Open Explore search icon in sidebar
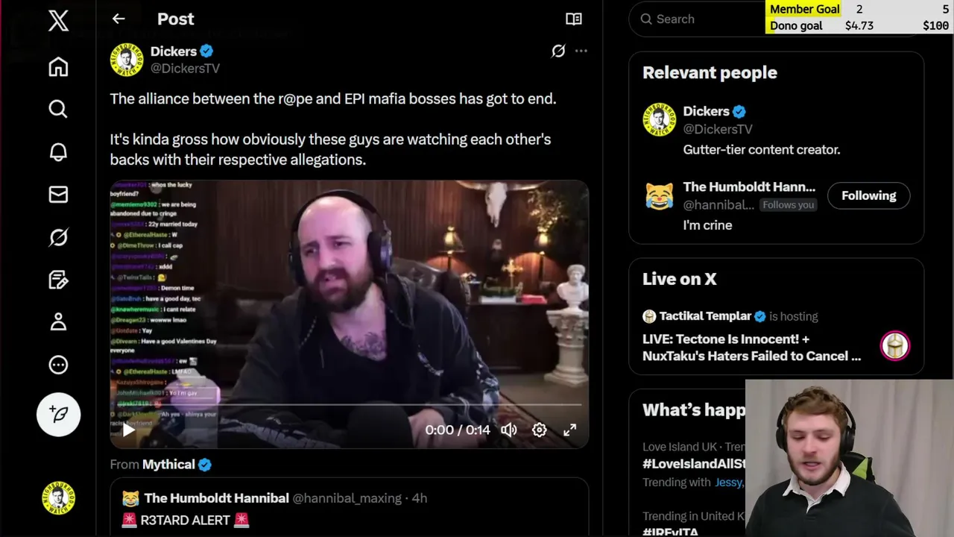Image resolution: width=954 pixels, height=537 pixels. point(58,109)
